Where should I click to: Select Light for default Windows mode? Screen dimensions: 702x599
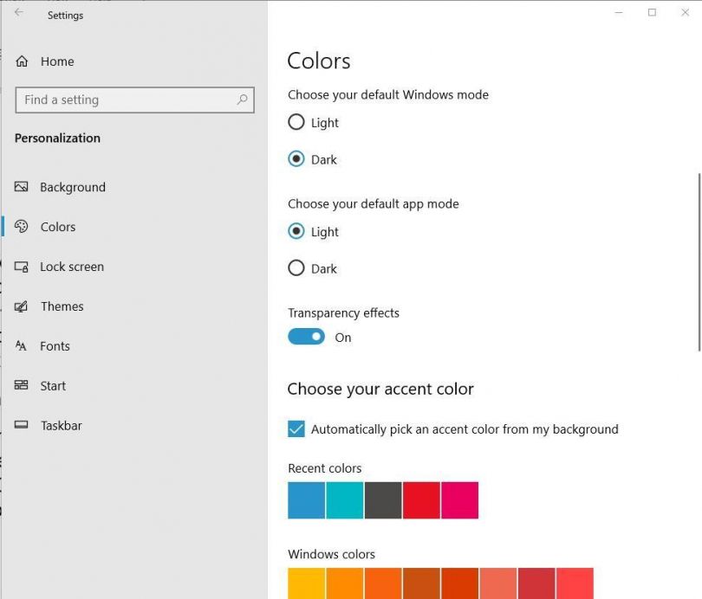pyautogui.click(x=296, y=122)
